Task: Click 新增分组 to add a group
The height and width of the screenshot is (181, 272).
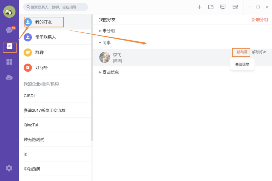Action: [x=260, y=20]
